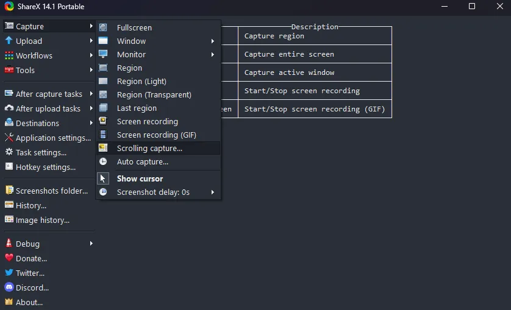Screen dimensions: 511x310
Task: Open Application settings
Action: 52,138
